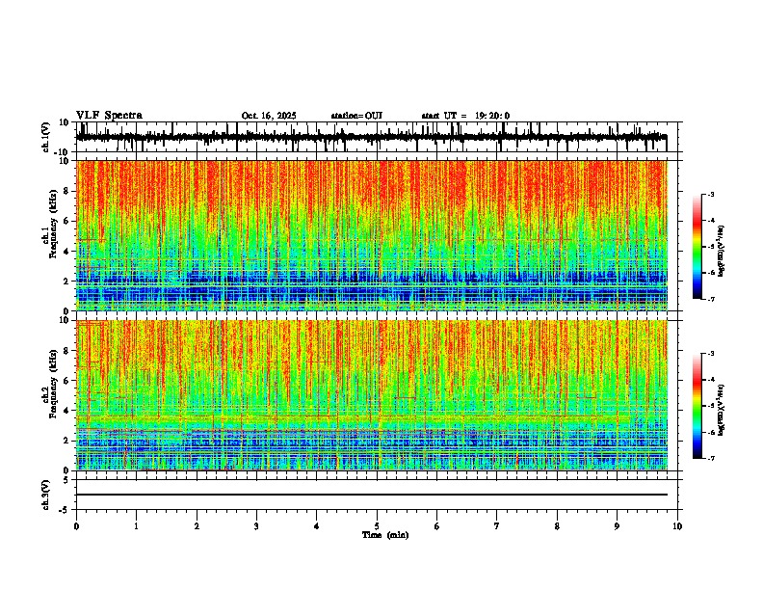Click the "8" kHz tick on ch.1 frequency axis
This screenshot has height=590, width=763.
point(66,191)
